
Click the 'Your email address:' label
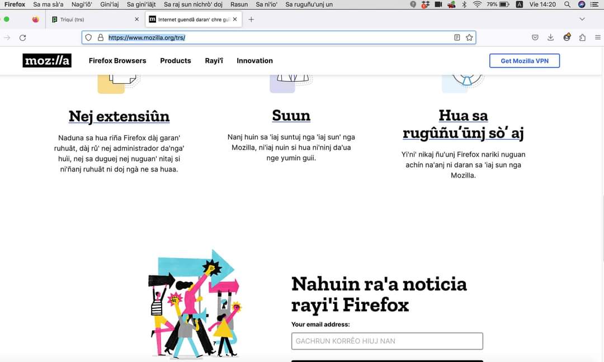coord(320,325)
